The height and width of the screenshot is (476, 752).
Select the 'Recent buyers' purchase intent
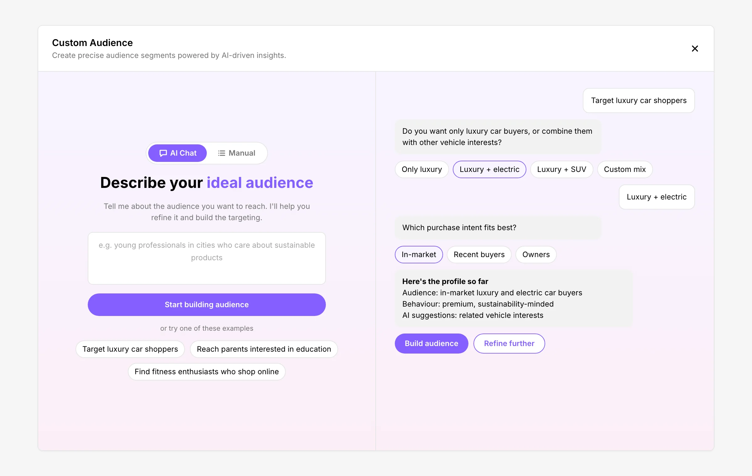click(479, 255)
